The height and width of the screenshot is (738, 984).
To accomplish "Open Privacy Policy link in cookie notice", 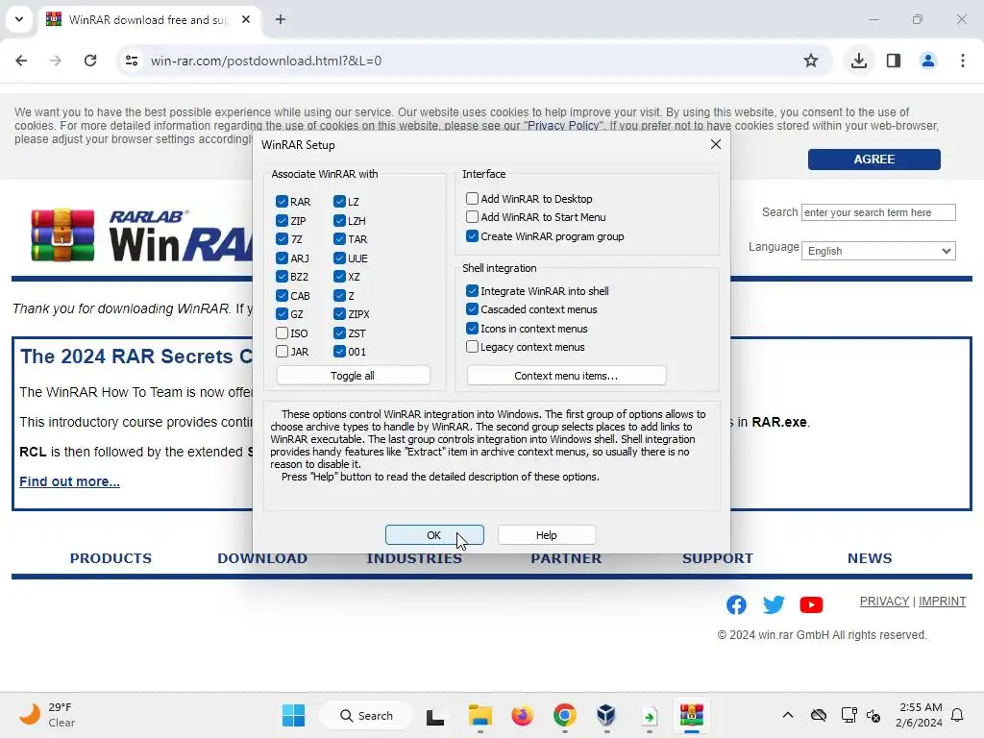I will pyautogui.click(x=563, y=126).
